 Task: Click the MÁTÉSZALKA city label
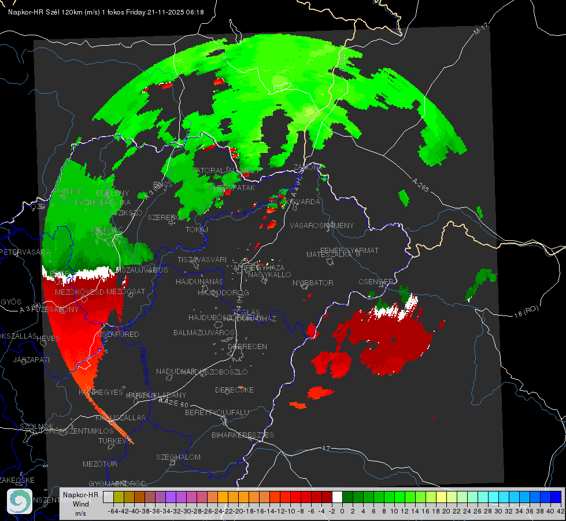pos(329,255)
